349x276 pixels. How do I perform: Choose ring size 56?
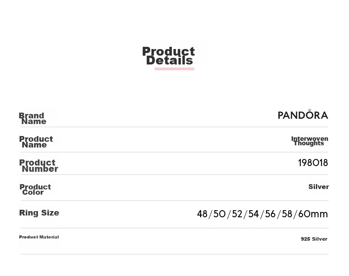[270, 214]
